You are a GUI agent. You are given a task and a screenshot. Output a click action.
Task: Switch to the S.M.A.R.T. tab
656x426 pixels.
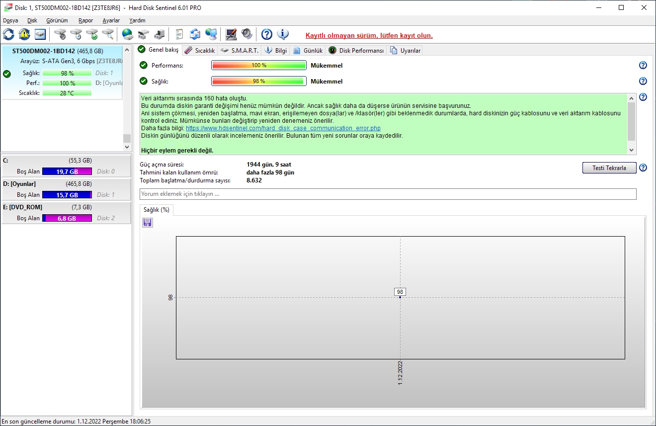240,50
